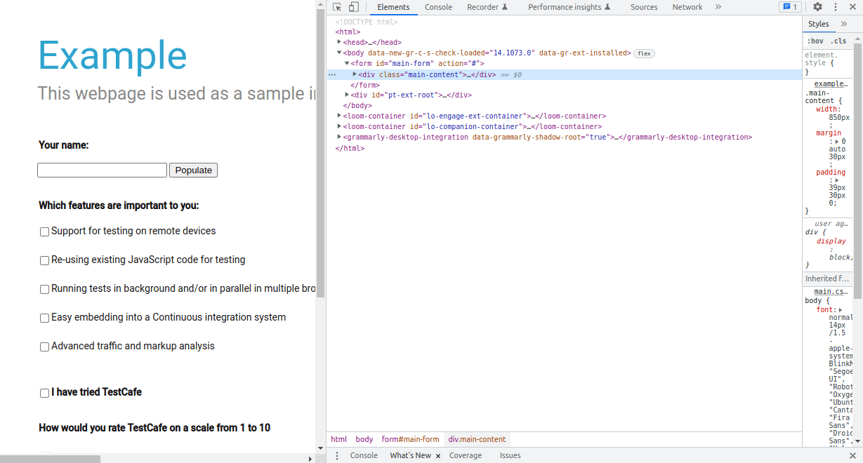Close the What's New drawer tab
This screenshot has width=863, height=463.
(x=438, y=456)
